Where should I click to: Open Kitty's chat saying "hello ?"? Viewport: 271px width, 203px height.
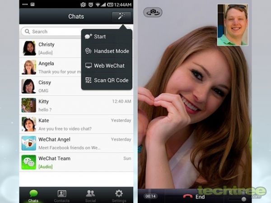(76, 105)
